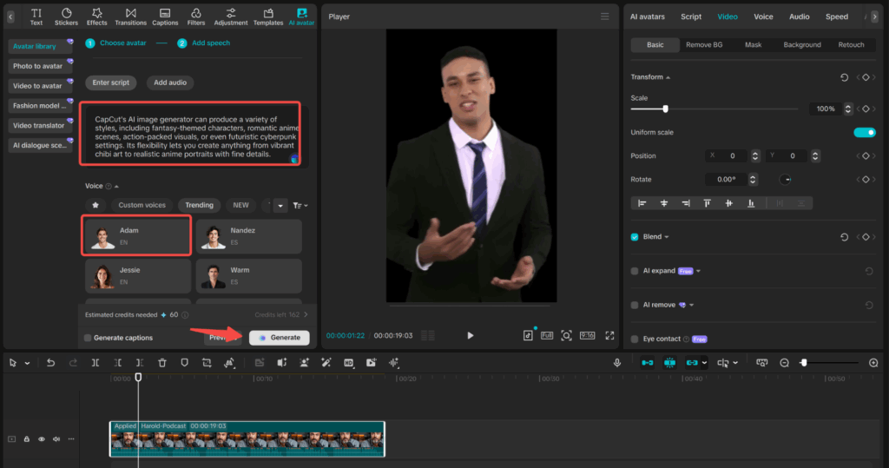
Task: Click the magic wand icon in timeline toolbar
Action: pyautogui.click(x=326, y=362)
